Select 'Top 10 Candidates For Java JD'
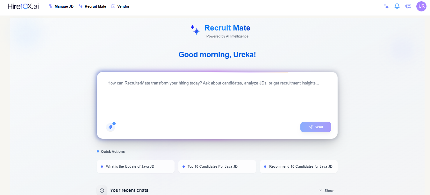Image resolution: width=430 pixels, height=195 pixels. click(x=217, y=166)
